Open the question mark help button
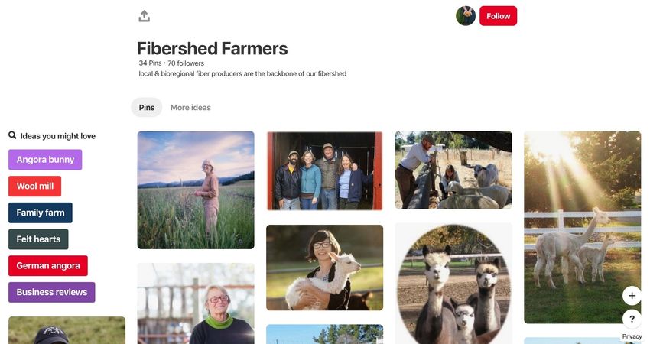The height and width of the screenshot is (344, 650). tap(632, 319)
